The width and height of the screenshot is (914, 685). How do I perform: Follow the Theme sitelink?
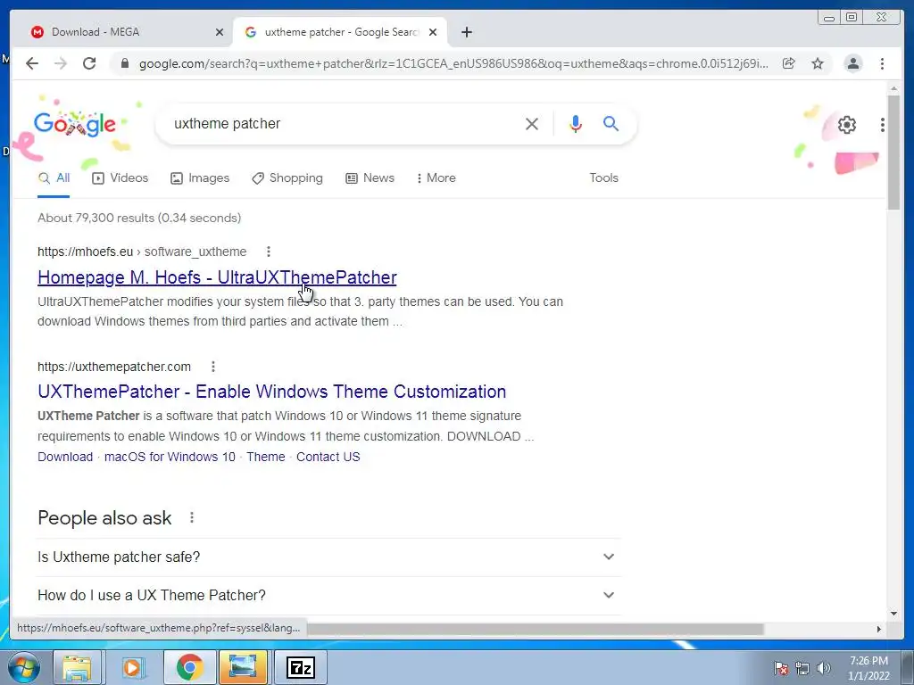tap(266, 458)
